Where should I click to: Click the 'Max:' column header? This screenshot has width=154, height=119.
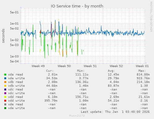142,71
